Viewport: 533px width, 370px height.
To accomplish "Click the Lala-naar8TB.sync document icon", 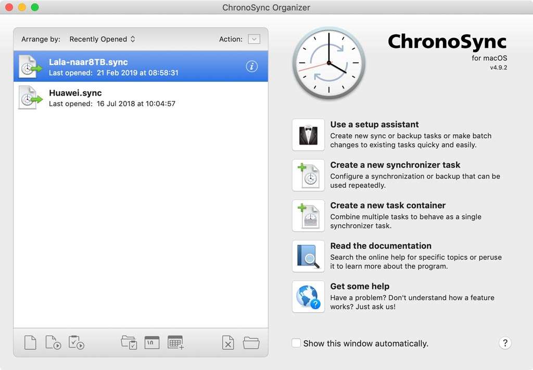I will (30, 67).
